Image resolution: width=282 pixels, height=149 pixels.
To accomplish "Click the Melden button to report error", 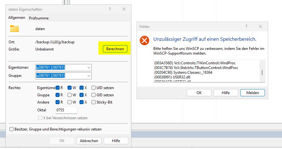I will (252, 93).
